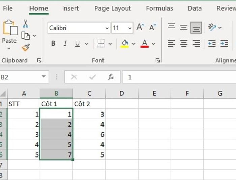Center text horizontally in cell
The width and height of the screenshot is (236, 180).
[x=184, y=44]
